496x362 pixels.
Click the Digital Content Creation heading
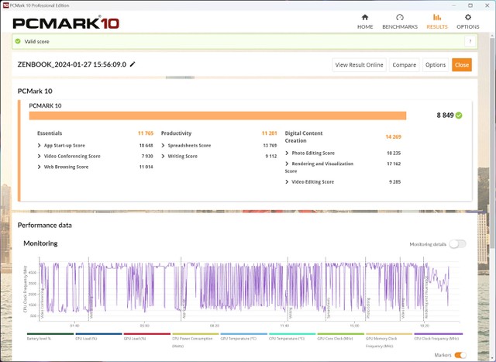pyautogui.click(x=304, y=136)
